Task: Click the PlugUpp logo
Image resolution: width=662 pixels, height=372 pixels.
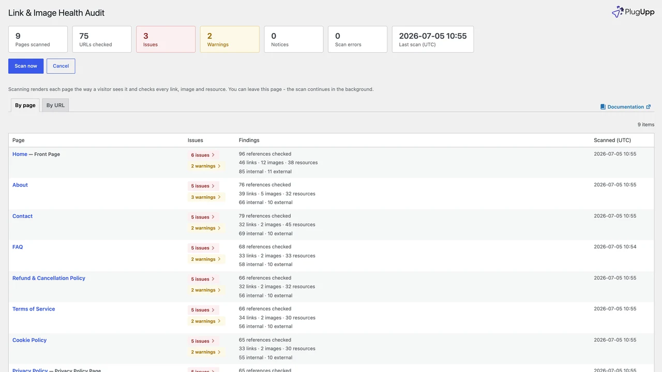Action: tap(633, 12)
